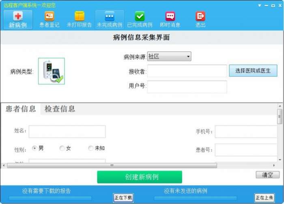The image size is (284, 204).
Task: Click the 手机号 input field
Action: coord(246,132)
